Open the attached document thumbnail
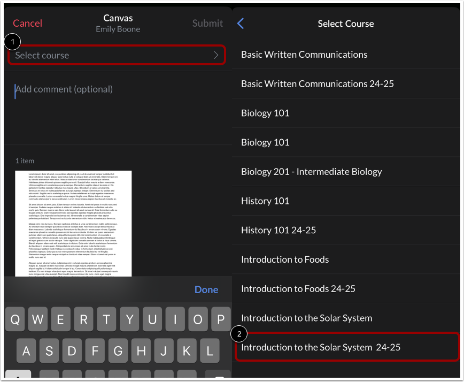This screenshot has height=382, width=464. pyautogui.click(x=73, y=224)
